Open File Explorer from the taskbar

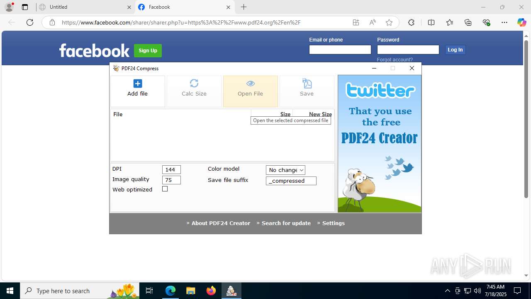[190, 291]
